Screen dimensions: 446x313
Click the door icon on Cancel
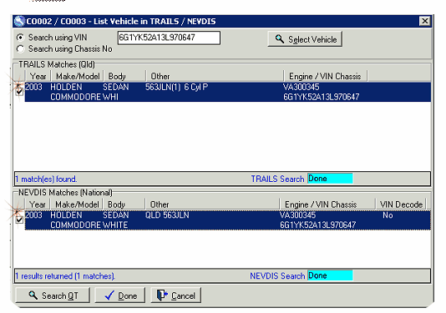(162, 295)
